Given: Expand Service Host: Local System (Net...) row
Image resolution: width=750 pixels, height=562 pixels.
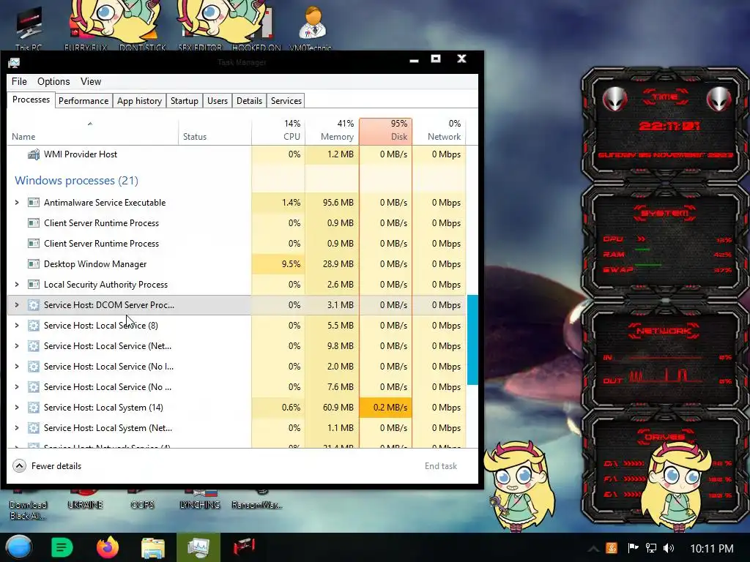Looking at the screenshot, I should (x=17, y=428).
